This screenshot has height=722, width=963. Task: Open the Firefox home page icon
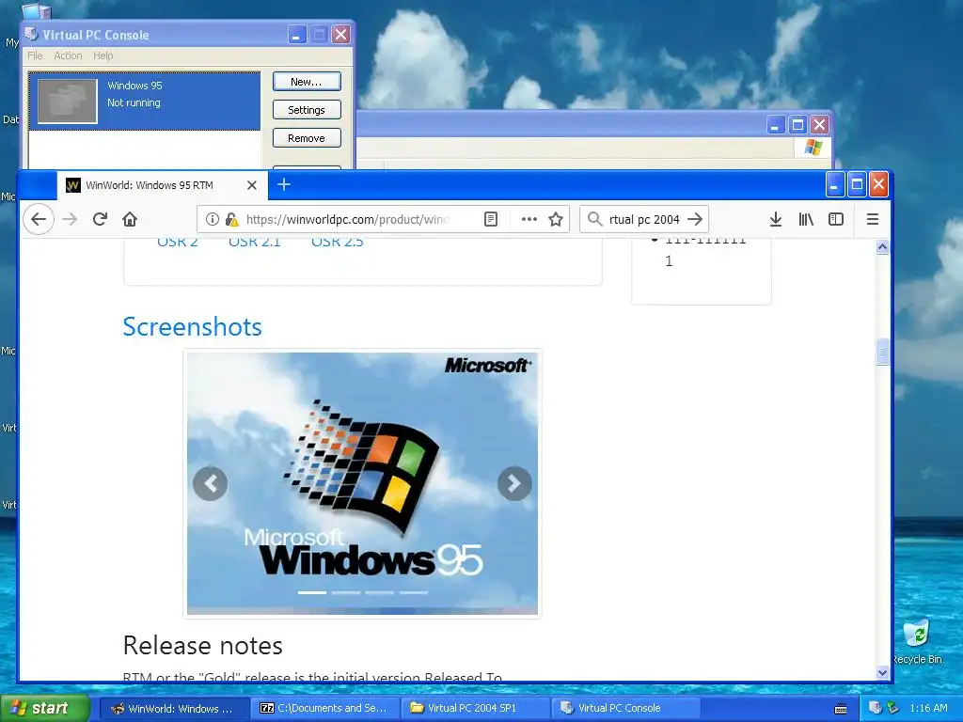[x=130, y=219]
